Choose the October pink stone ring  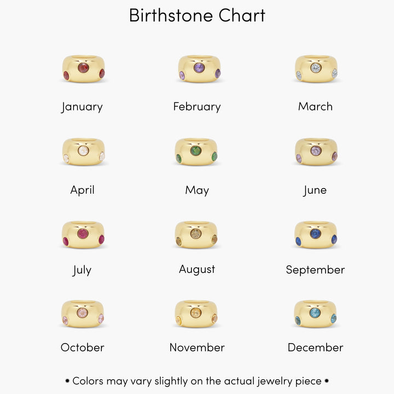[83, 314]
